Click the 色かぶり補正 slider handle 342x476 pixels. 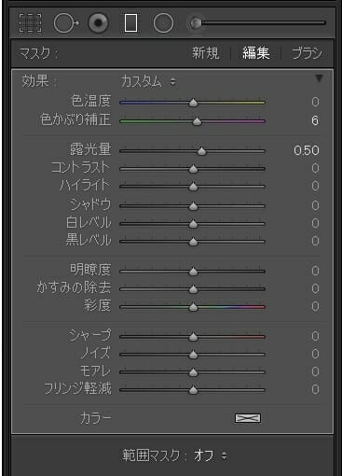click(197, 121)
